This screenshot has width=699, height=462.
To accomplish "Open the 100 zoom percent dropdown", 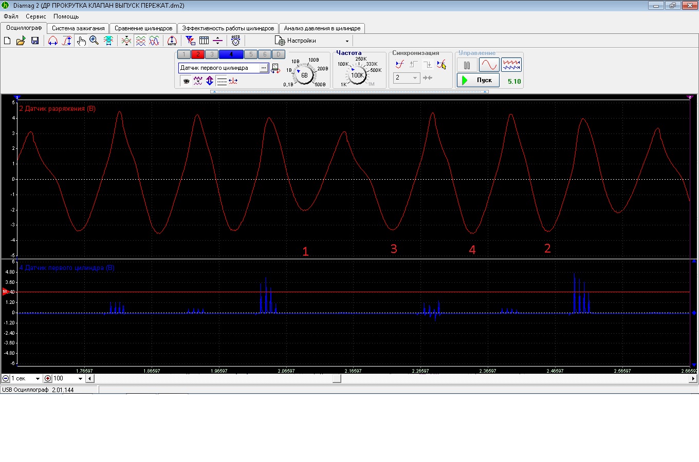I will 68,378.
